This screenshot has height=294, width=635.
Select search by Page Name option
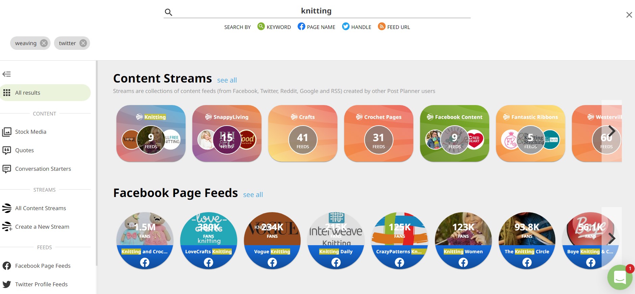pos(316,27)
